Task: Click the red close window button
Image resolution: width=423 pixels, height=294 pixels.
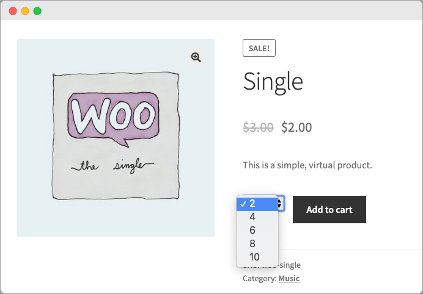Action: 13,11
